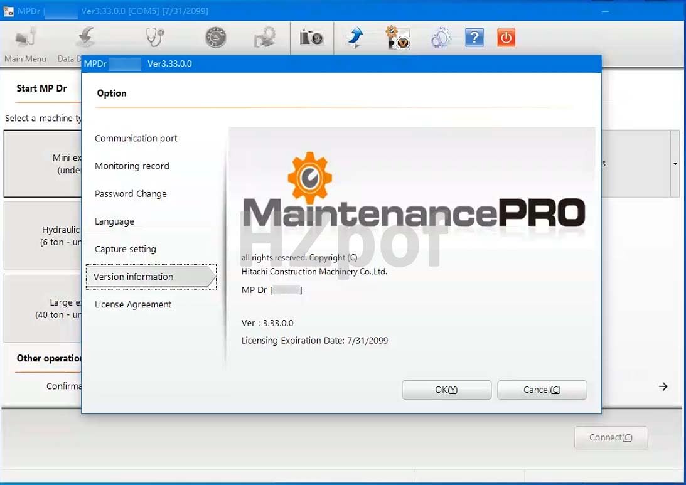Screen dimensions: 686x485
Task: Select the blue upload arrow icon
Action: (x=356, y=38)
